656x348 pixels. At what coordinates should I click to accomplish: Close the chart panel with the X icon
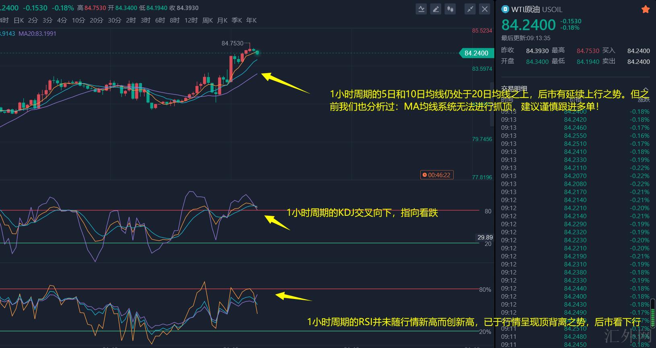485,9
